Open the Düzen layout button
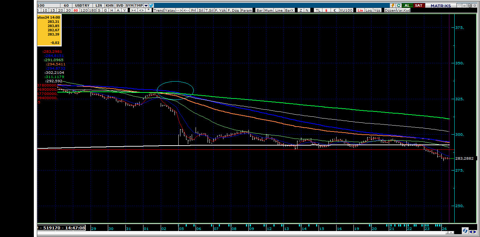 (390, 11)
